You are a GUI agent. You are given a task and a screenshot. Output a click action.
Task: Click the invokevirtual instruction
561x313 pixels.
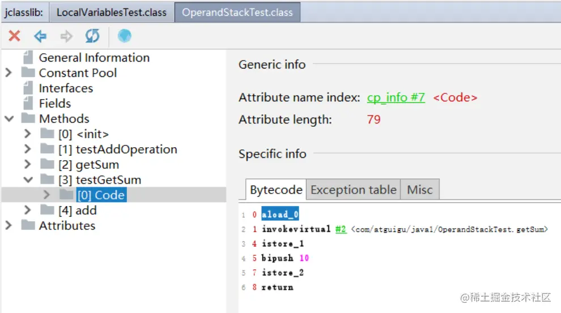pos(296,229)
